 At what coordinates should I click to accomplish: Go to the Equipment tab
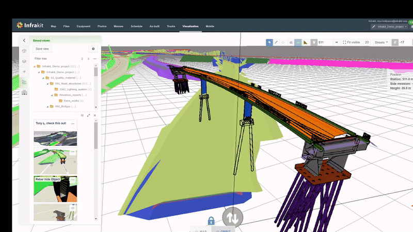click(83, 26)
